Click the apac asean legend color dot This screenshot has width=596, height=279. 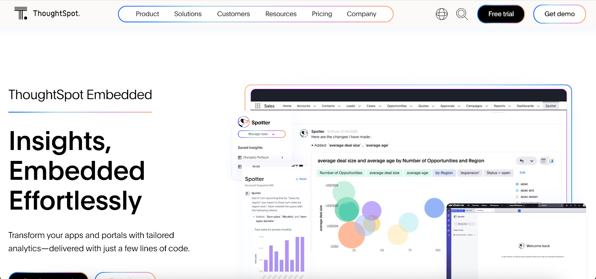pyautogui.click(x=517, y=197)
